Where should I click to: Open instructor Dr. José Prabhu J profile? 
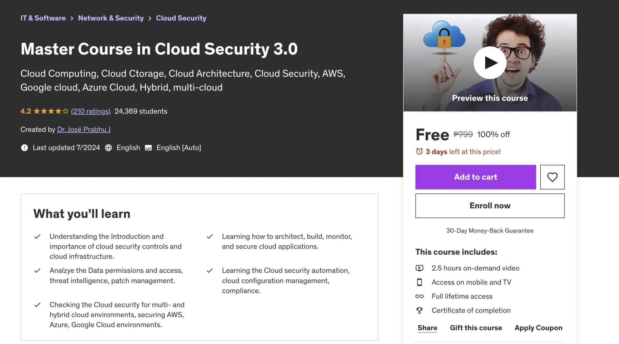tap(84, 129)
